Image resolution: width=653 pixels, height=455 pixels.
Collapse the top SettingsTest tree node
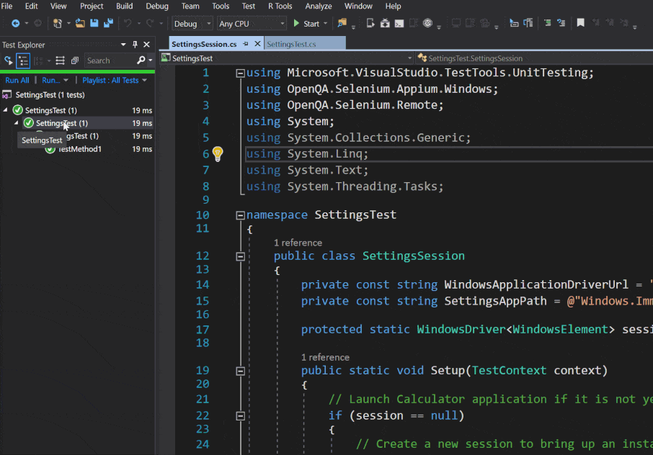(6, 110)
